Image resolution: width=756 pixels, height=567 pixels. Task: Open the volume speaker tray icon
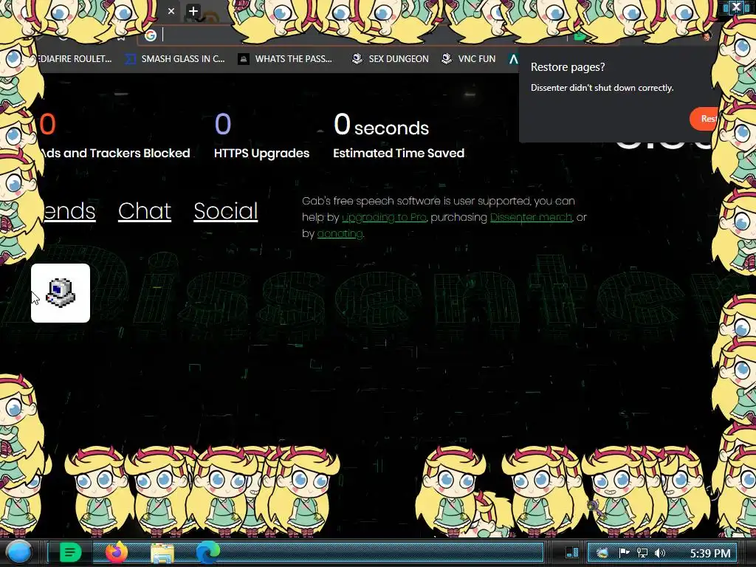(x=660, y=553)
